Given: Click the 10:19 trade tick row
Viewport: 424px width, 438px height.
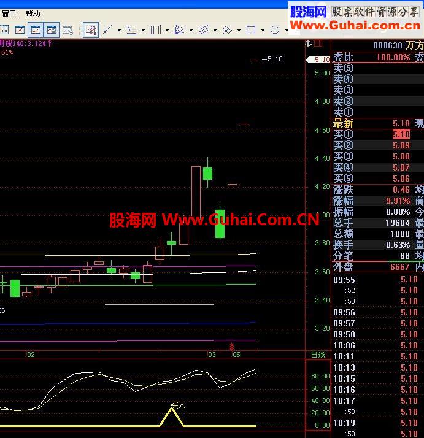Looking at the screenshot, I should [x=377, y=423].
